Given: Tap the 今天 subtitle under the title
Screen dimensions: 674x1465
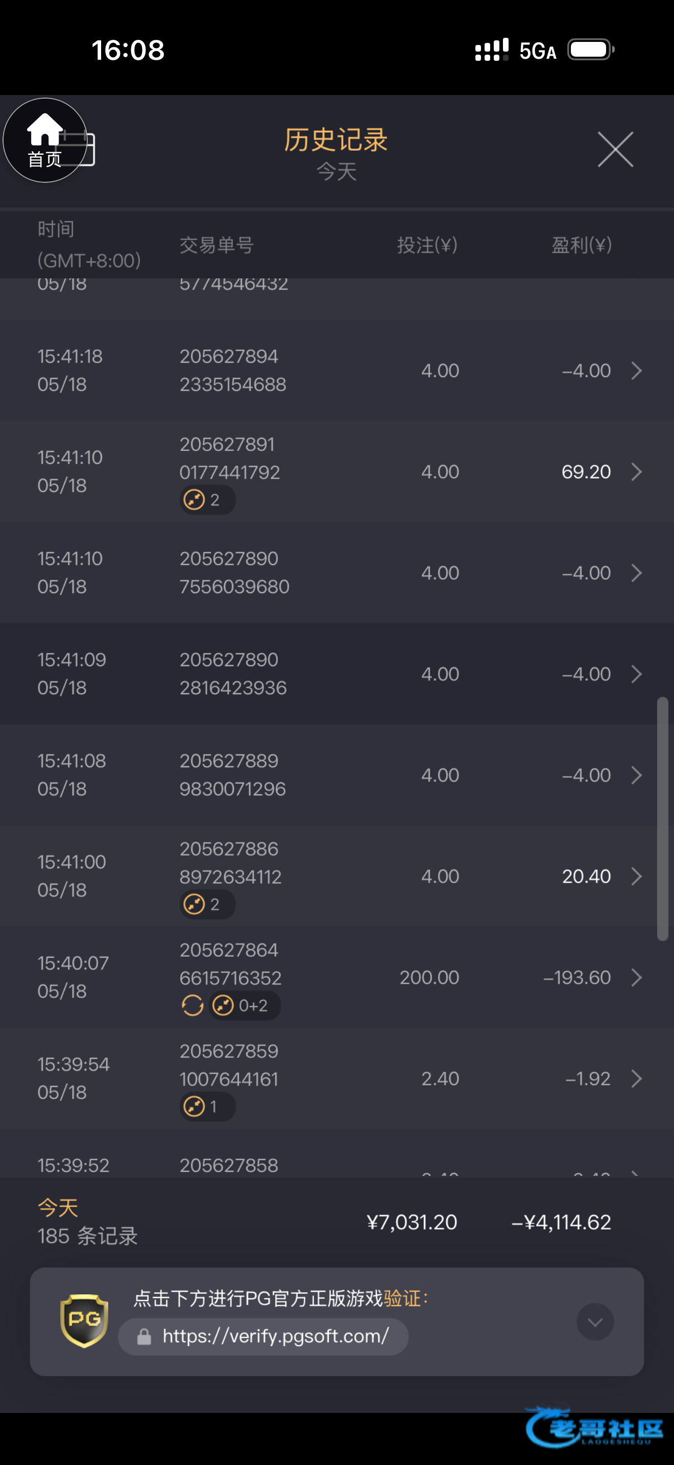Looking at the screenshot, I should [336, 171].
